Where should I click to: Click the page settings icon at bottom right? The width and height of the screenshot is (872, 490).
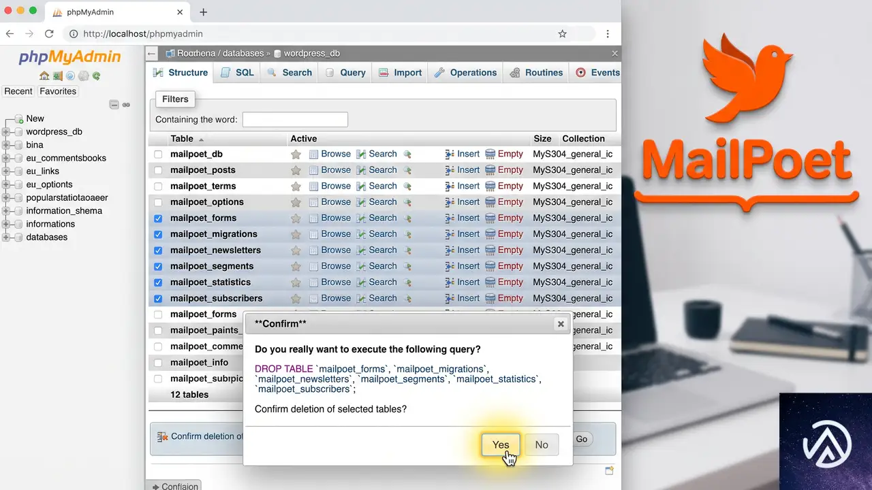point(609,470)
